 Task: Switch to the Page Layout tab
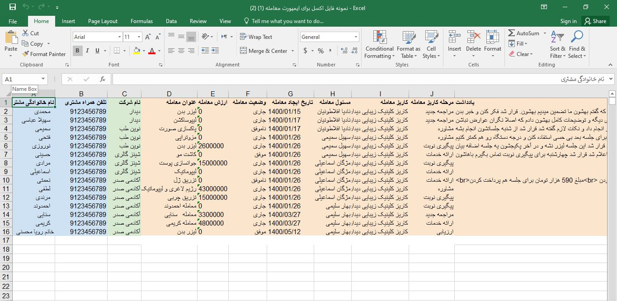pos(103,21)
